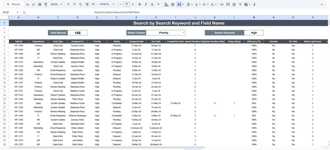The width and height of the screenshot is (330, 150).
Task: Insert a link
Action: tap(222, 4)
